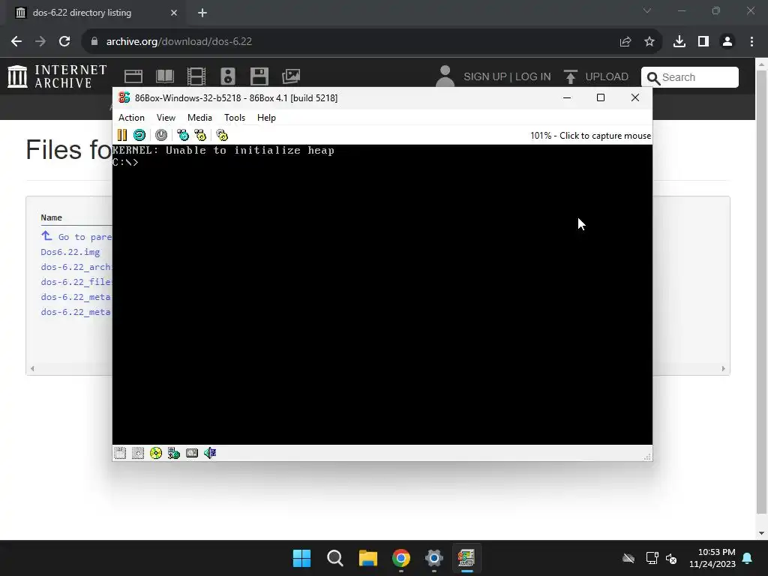
Task: Toggle Chrome side panel icon
Action: (x=703, y=42)
